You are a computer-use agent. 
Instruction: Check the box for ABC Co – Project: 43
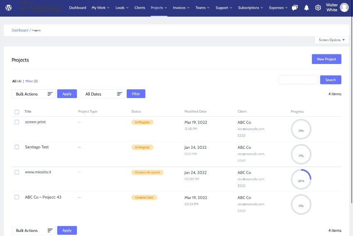[17, 197]
